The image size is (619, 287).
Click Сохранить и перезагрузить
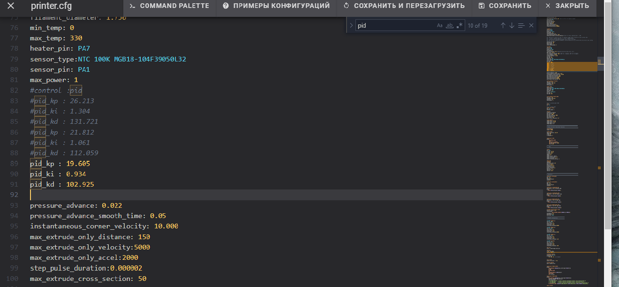403,6
